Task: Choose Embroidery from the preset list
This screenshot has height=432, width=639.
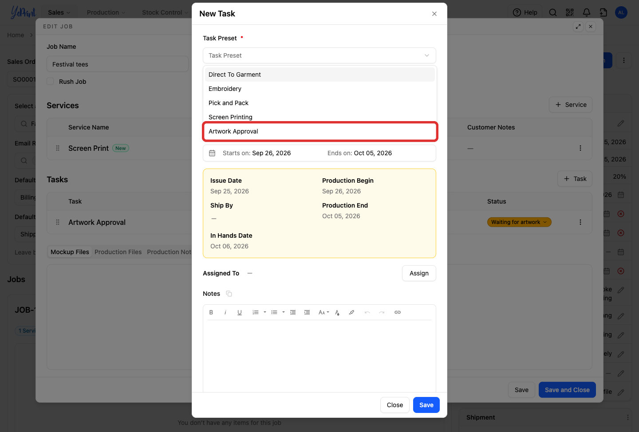Action: click(x=319, y=89)
